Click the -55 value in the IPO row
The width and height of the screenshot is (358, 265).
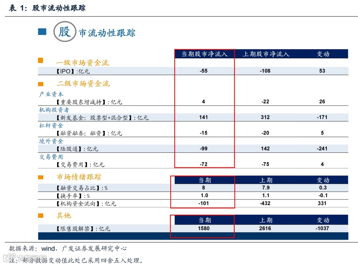(203, 71)
